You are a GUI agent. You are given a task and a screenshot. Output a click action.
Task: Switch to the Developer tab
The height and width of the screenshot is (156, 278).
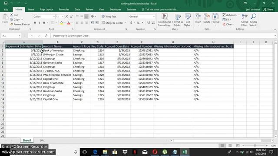click(x=116, y=10)
